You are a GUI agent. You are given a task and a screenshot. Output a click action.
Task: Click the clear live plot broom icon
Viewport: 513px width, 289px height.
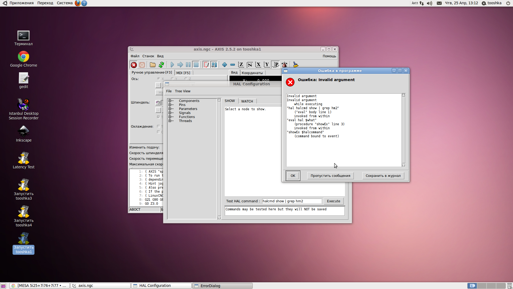point(296,65)
